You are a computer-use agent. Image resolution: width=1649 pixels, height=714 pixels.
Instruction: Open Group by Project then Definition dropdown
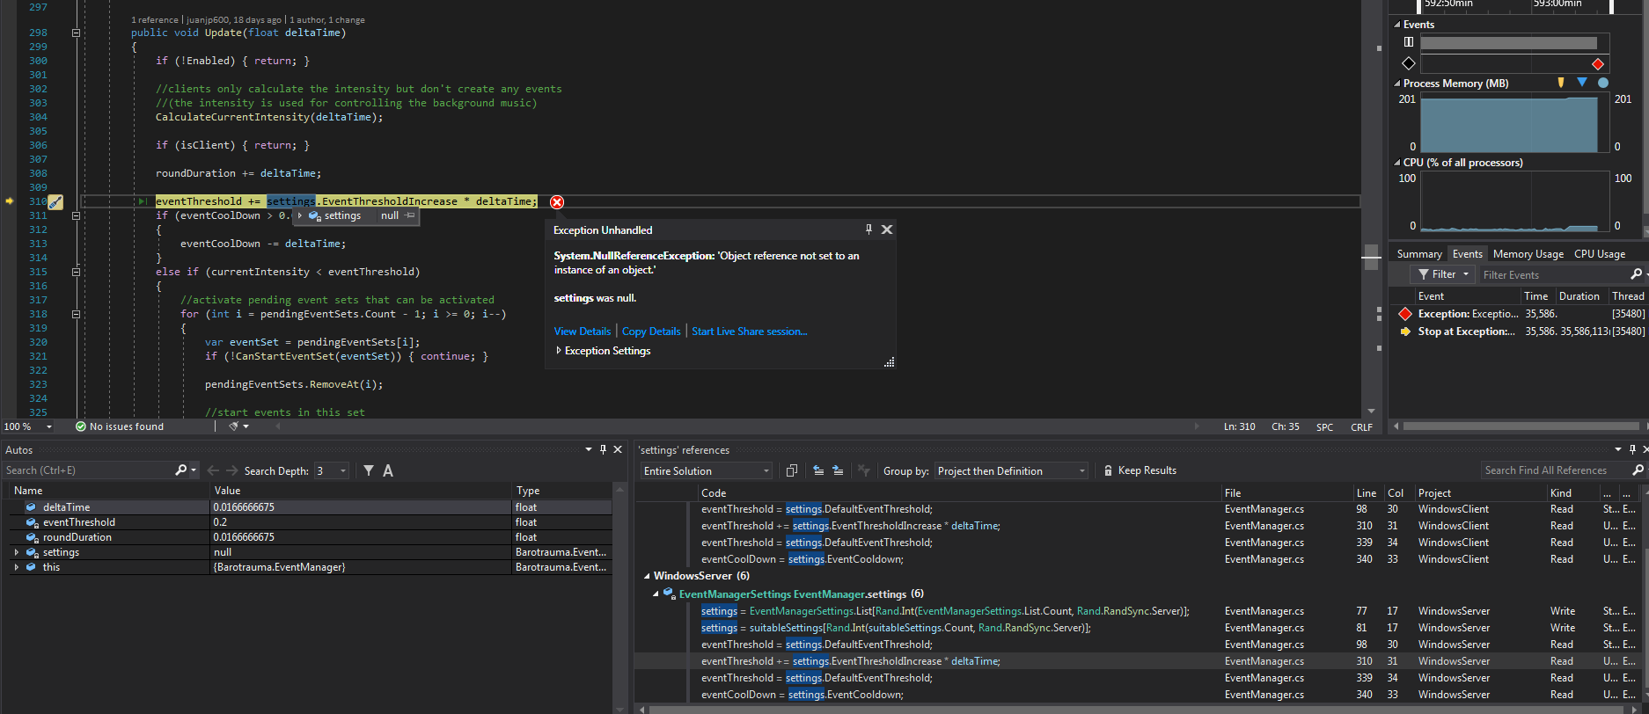pyautogui.click(x=1012, y=470)
